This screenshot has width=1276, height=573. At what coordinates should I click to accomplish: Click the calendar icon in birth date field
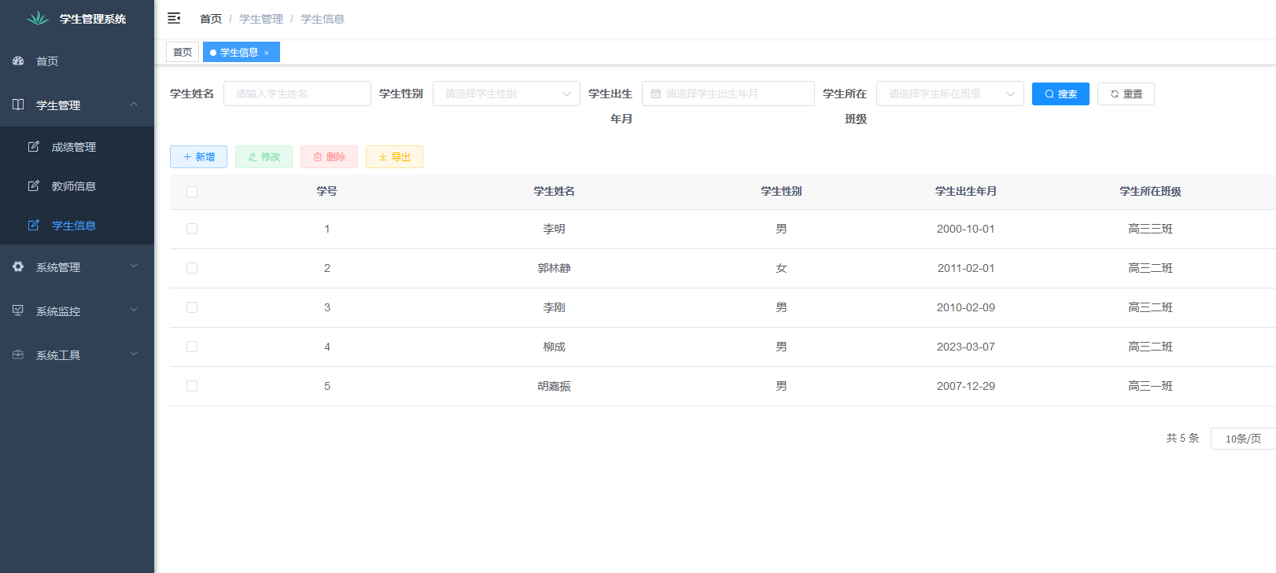pos(655,94)
